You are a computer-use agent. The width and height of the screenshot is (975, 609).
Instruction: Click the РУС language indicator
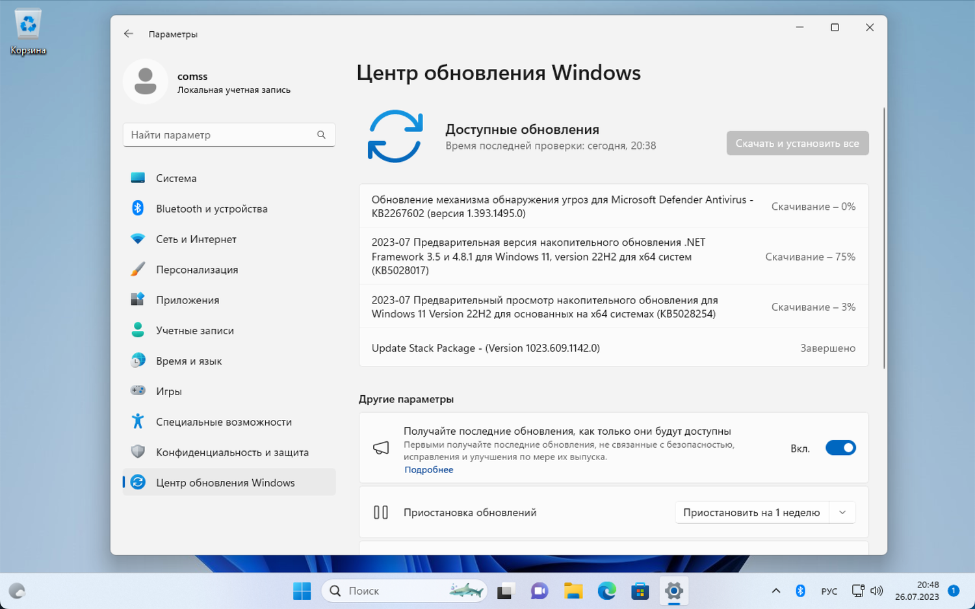[829, 591]
